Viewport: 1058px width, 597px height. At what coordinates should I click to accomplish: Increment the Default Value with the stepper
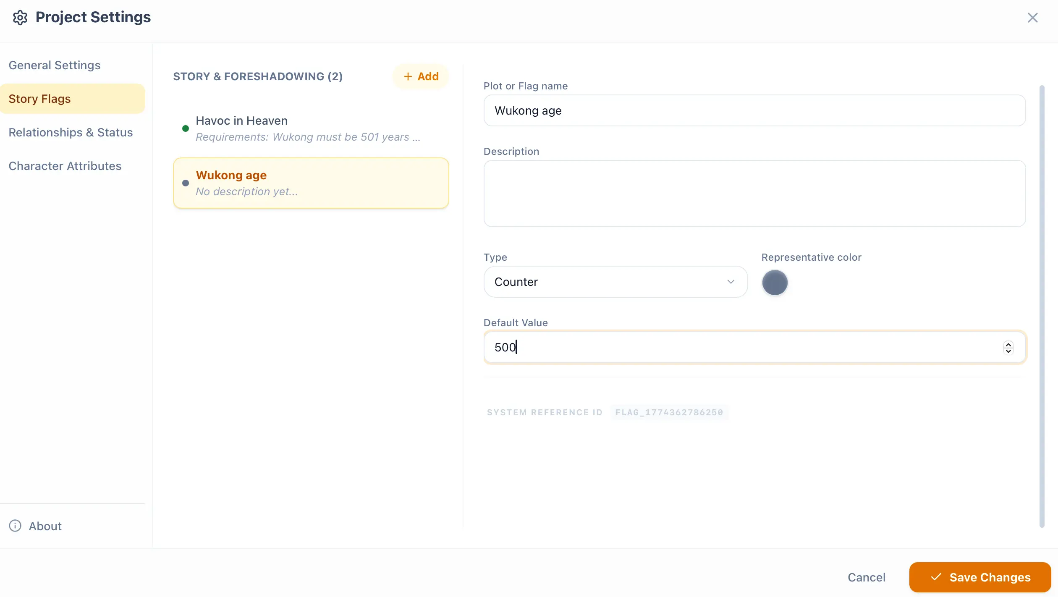[1008, 344]
